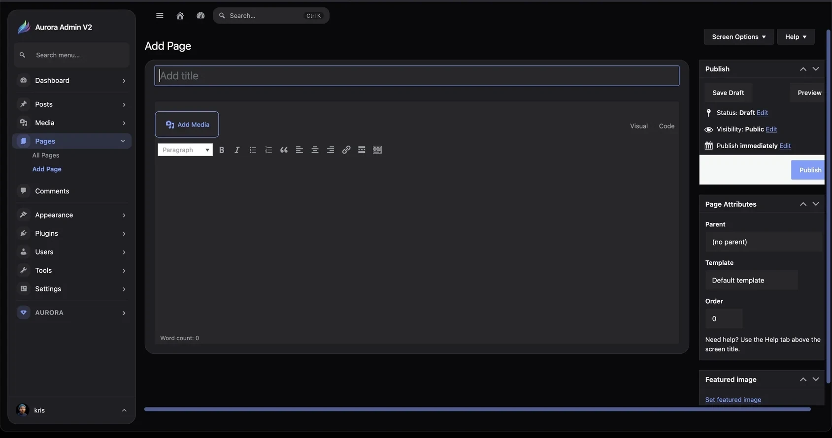Move Publish panel down arrow
The height and width of the screenshot is (438, 832).
(x=816, y=69)
